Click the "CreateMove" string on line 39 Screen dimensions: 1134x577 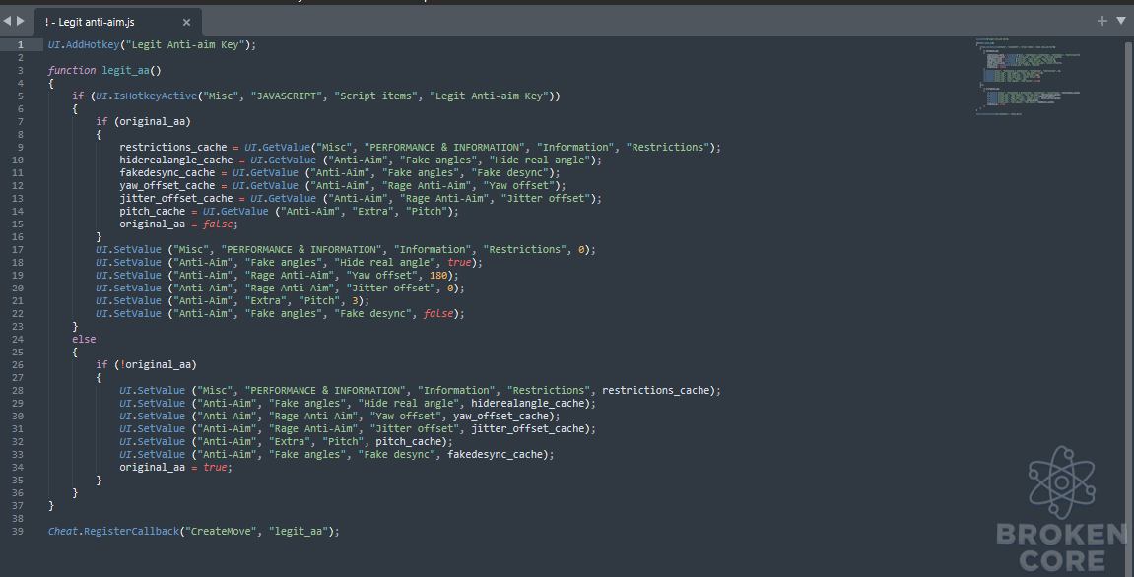point(221,532)
